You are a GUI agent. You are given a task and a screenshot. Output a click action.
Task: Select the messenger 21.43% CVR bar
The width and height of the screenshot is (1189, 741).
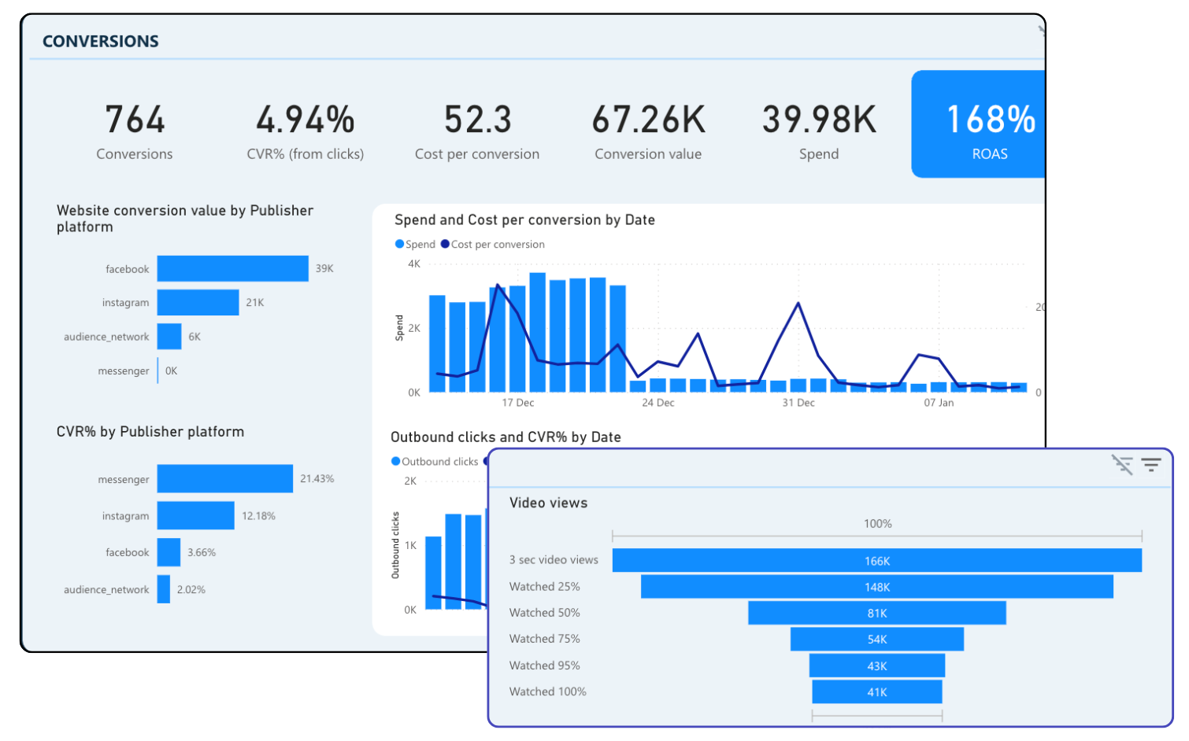point(224,479)
